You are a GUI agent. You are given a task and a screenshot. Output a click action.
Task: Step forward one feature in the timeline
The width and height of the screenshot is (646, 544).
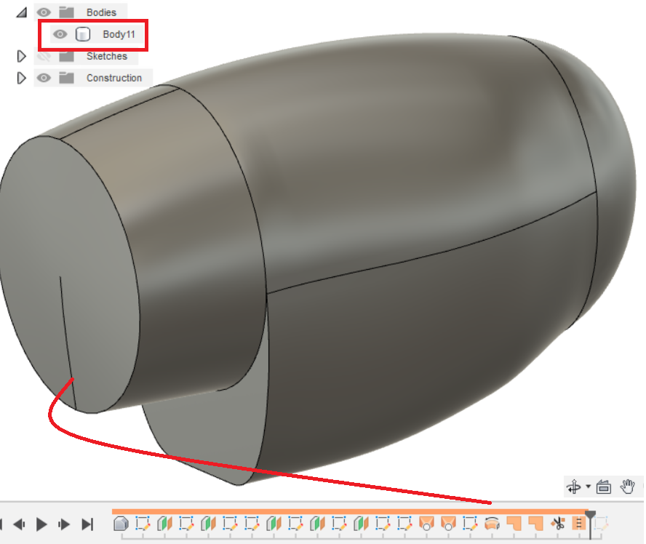64,524
